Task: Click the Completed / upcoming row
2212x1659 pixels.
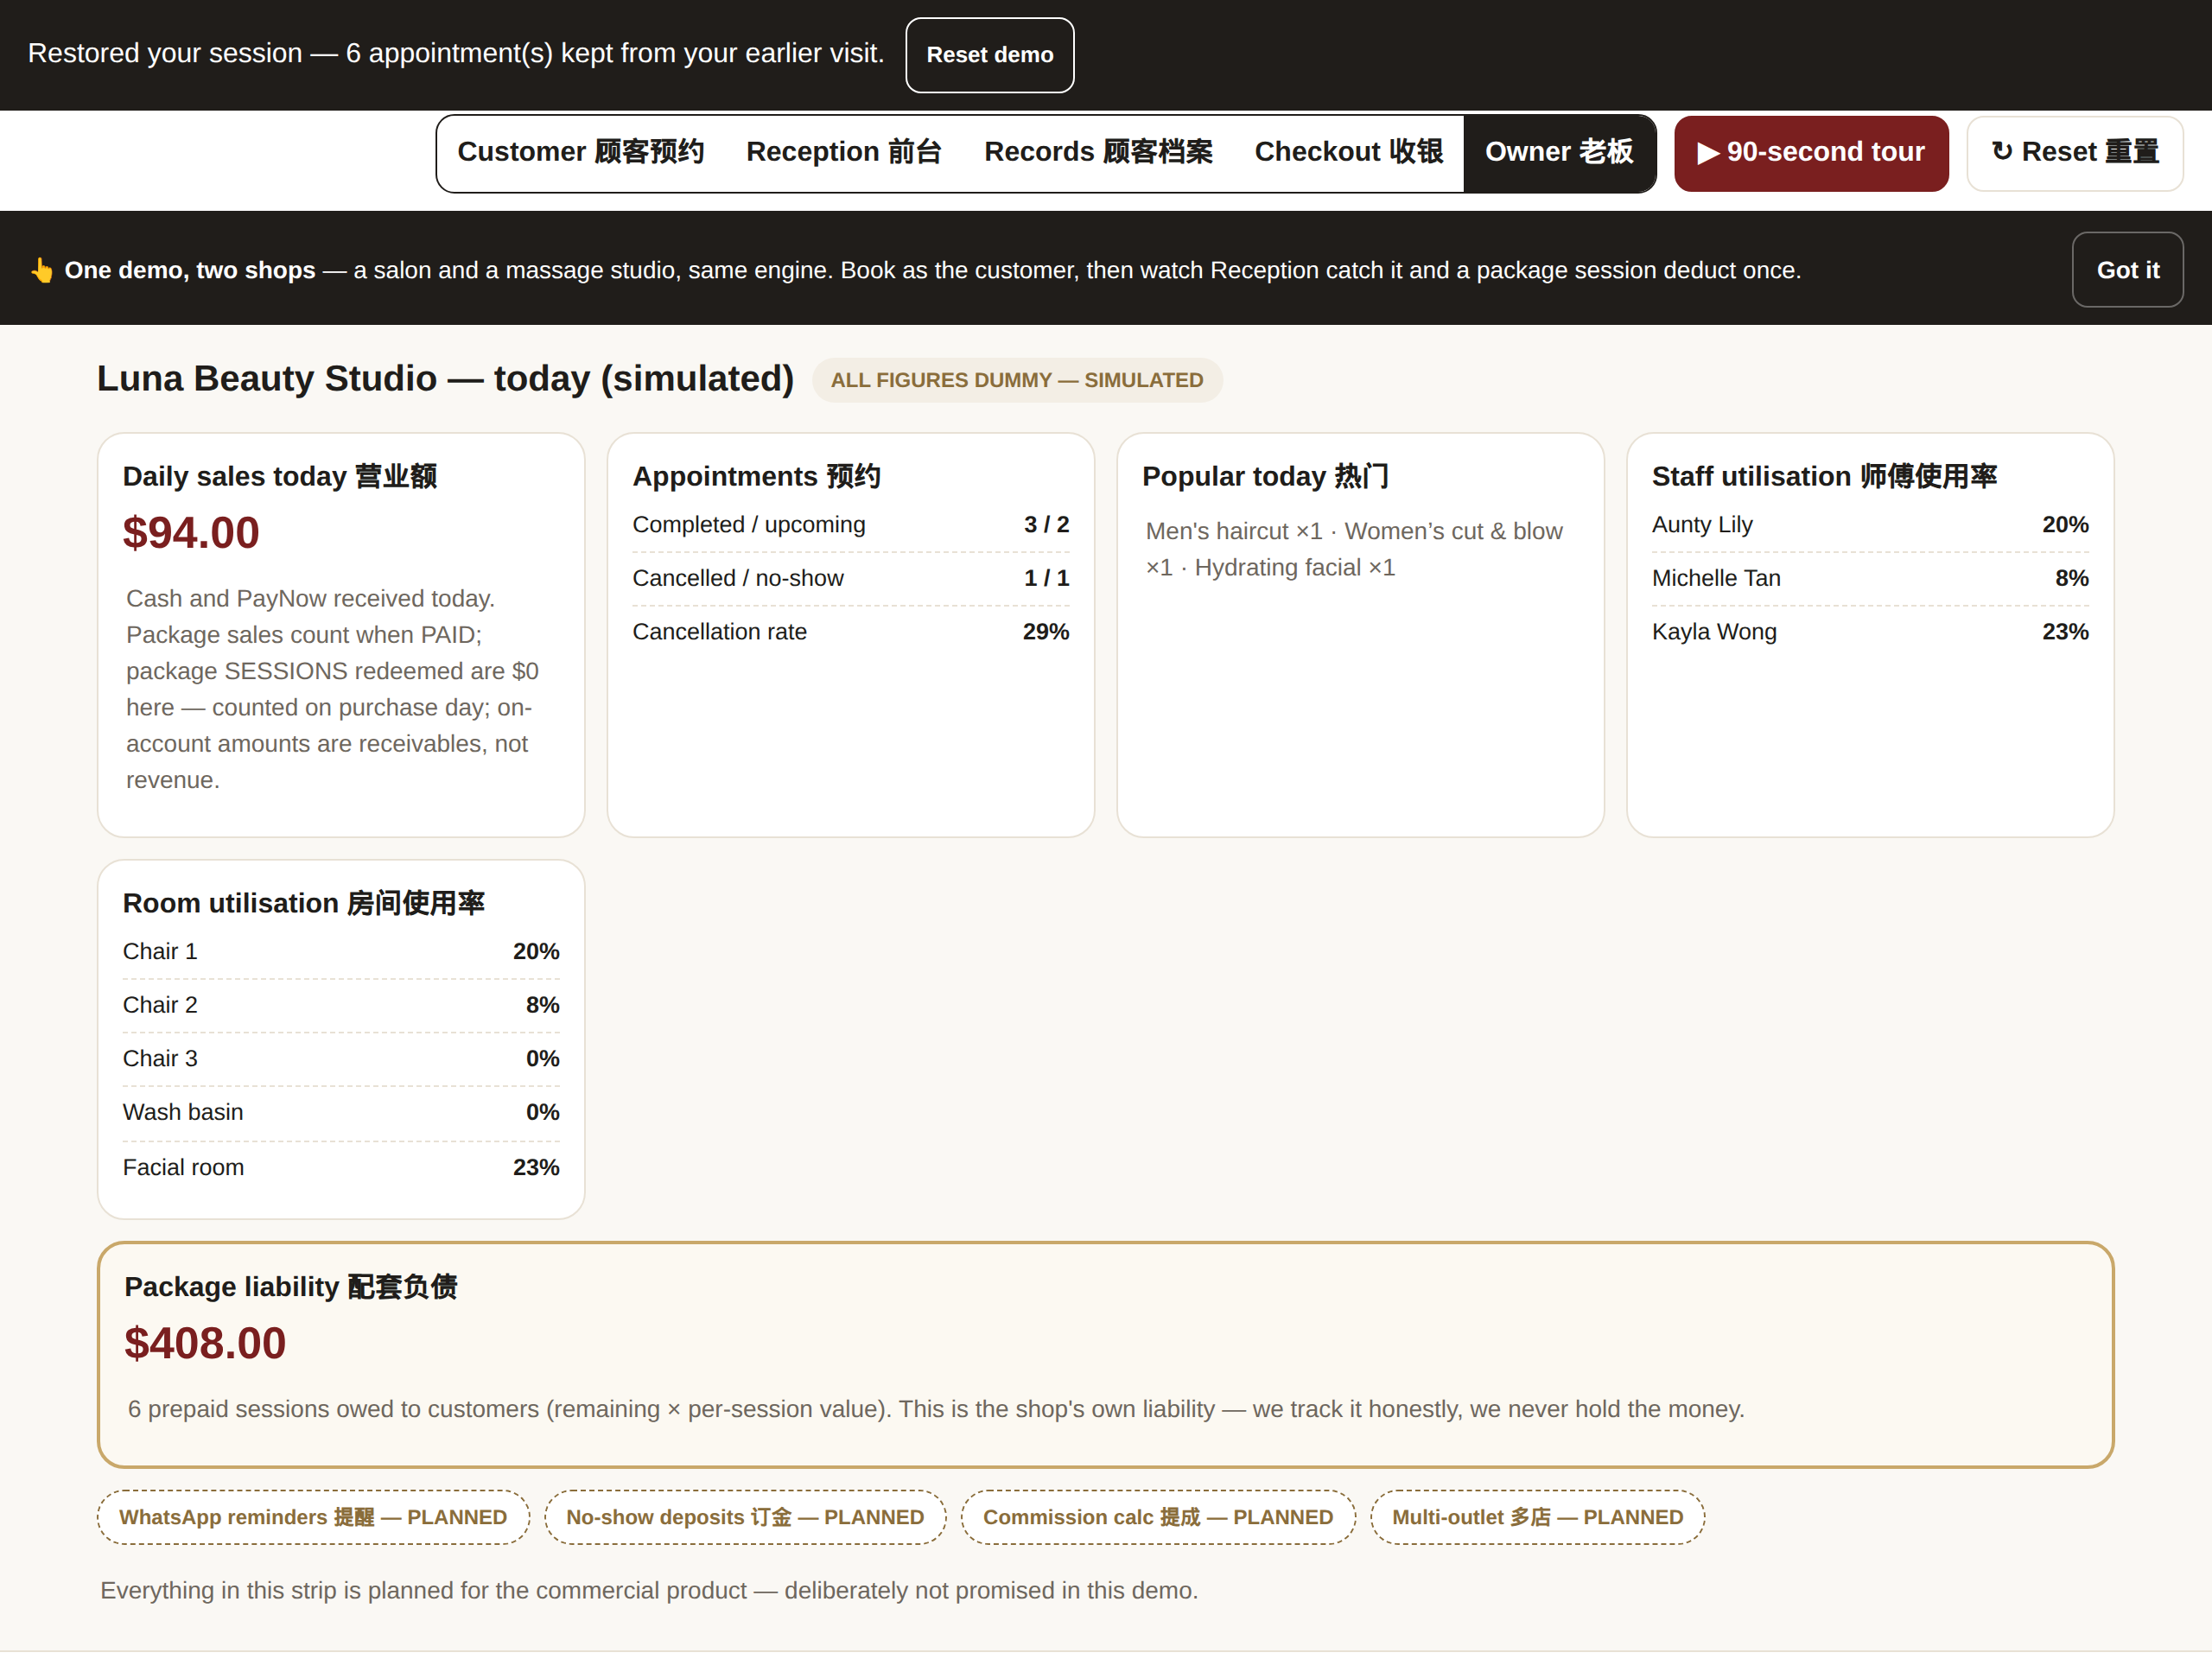Action: tap(851, 525)
